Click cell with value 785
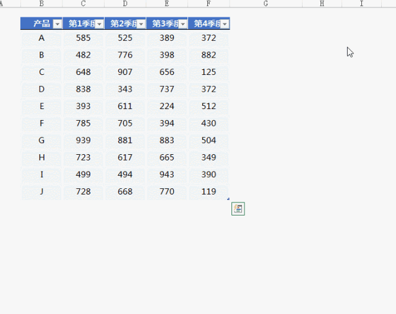 [83, 123]
